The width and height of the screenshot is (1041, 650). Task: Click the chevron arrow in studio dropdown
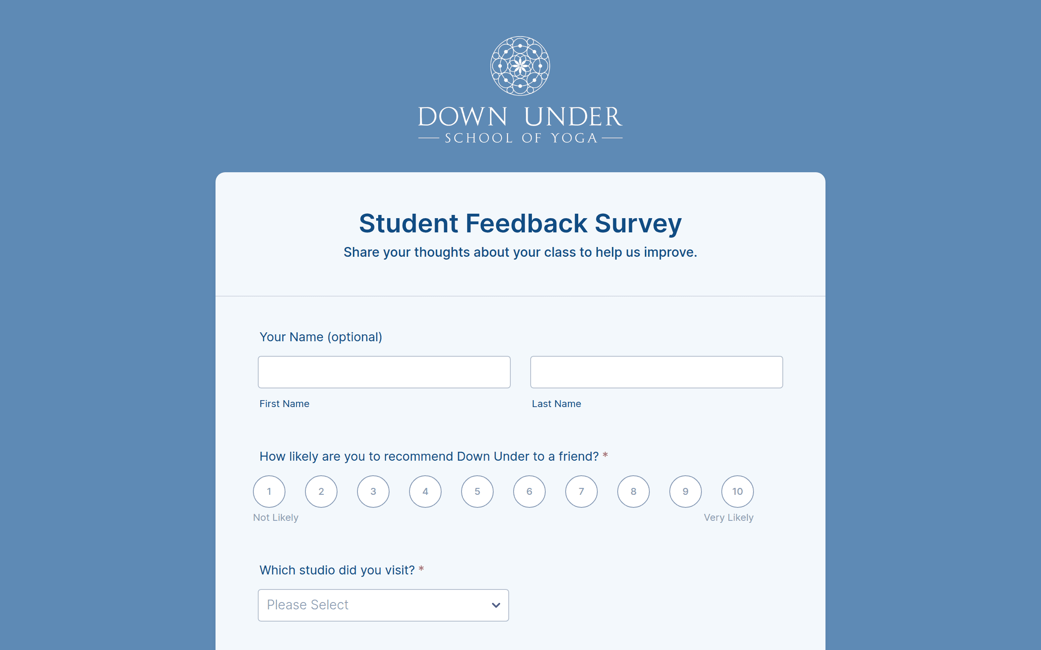[x=496, y=605]
